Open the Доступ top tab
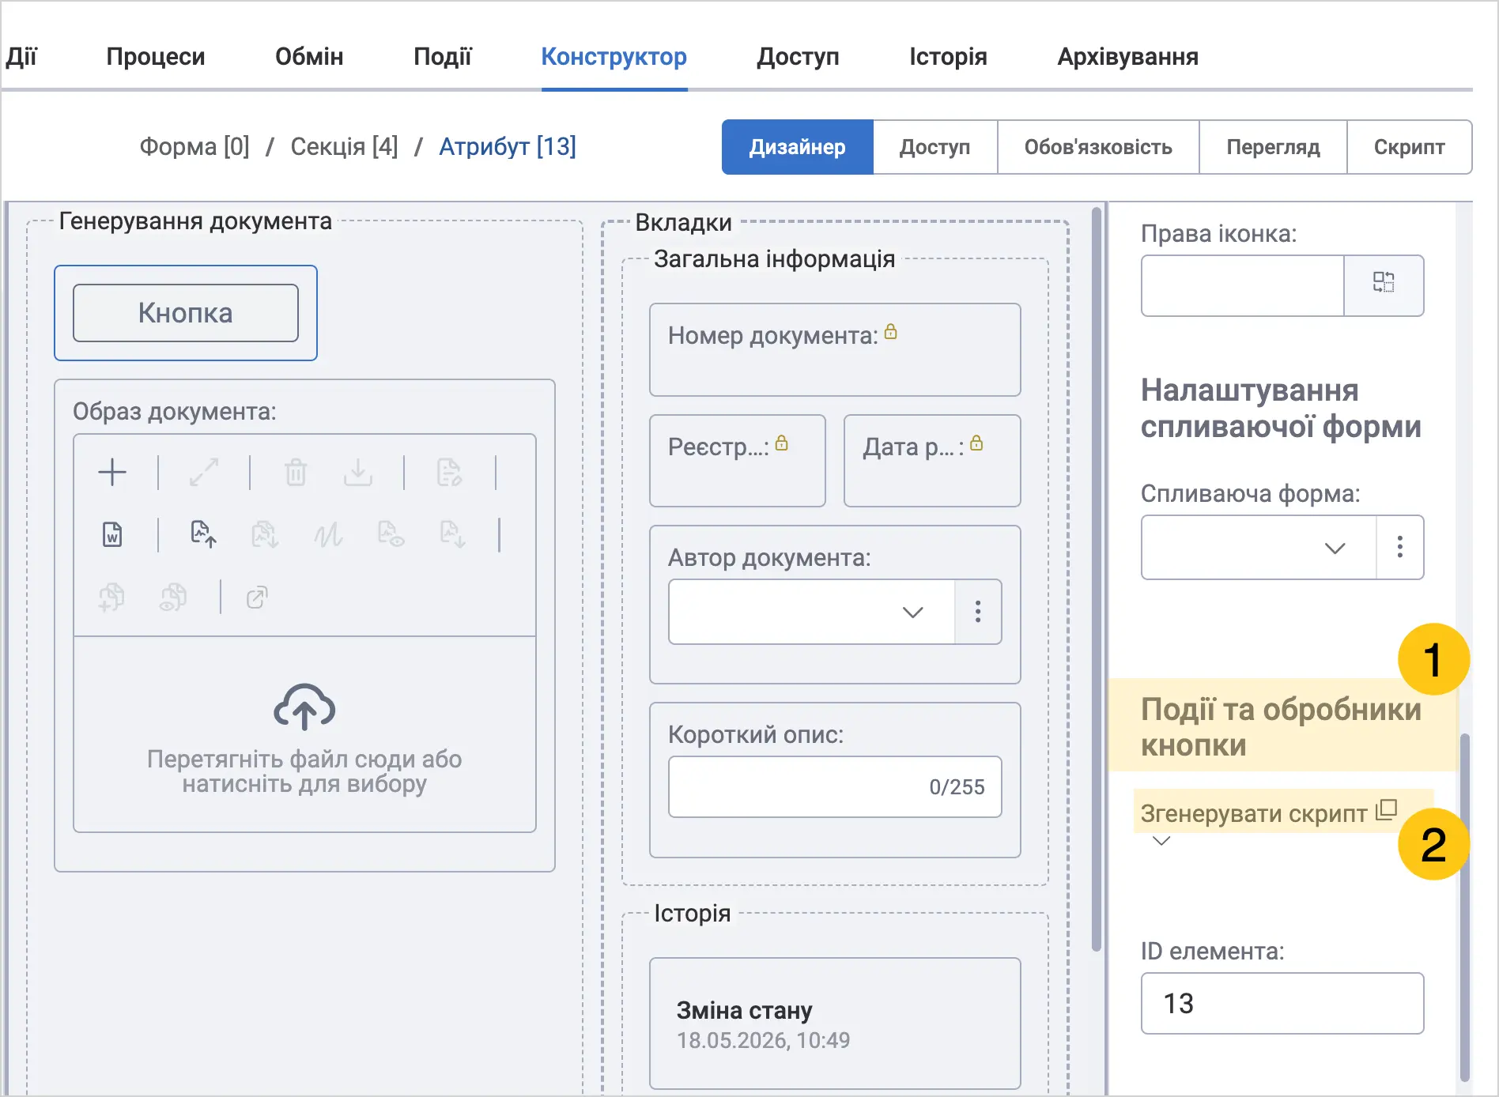Image resolution: width=1499 pixels, height=1097 pixels. (798, 57)
